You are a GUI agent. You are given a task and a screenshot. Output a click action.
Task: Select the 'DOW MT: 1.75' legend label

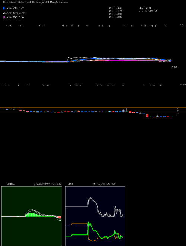(x=15, y=13)
